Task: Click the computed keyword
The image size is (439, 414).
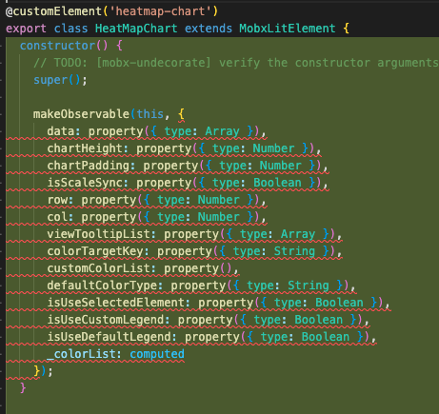Action: (x=157, y=354)
